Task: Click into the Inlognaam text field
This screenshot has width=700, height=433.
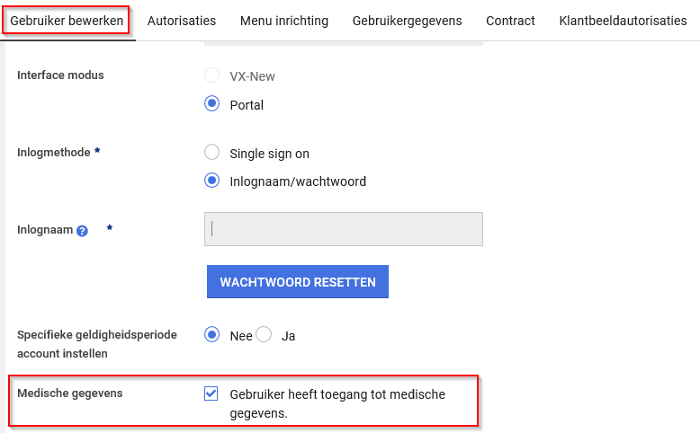Action: 344,229
